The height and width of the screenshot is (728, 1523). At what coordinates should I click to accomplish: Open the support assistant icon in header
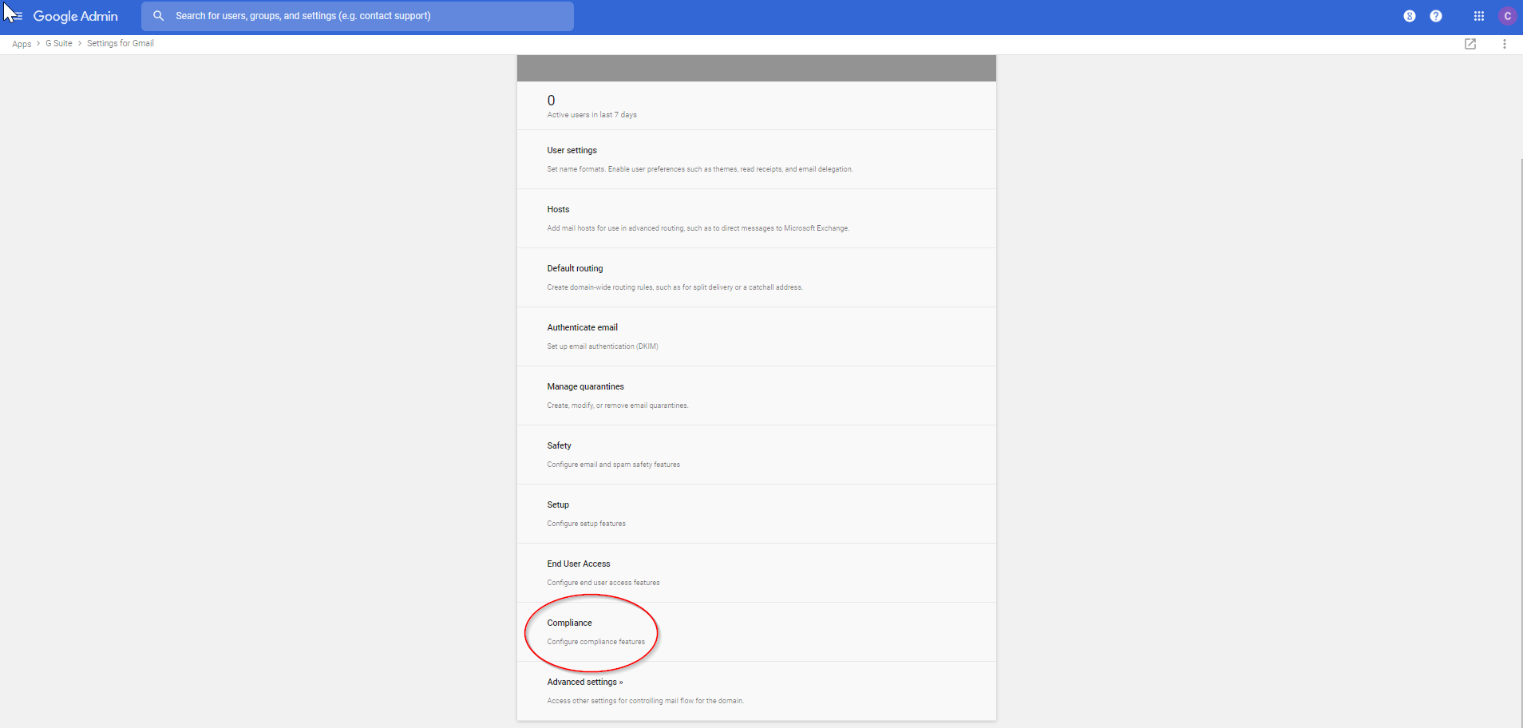click(x=1410, y=16)
